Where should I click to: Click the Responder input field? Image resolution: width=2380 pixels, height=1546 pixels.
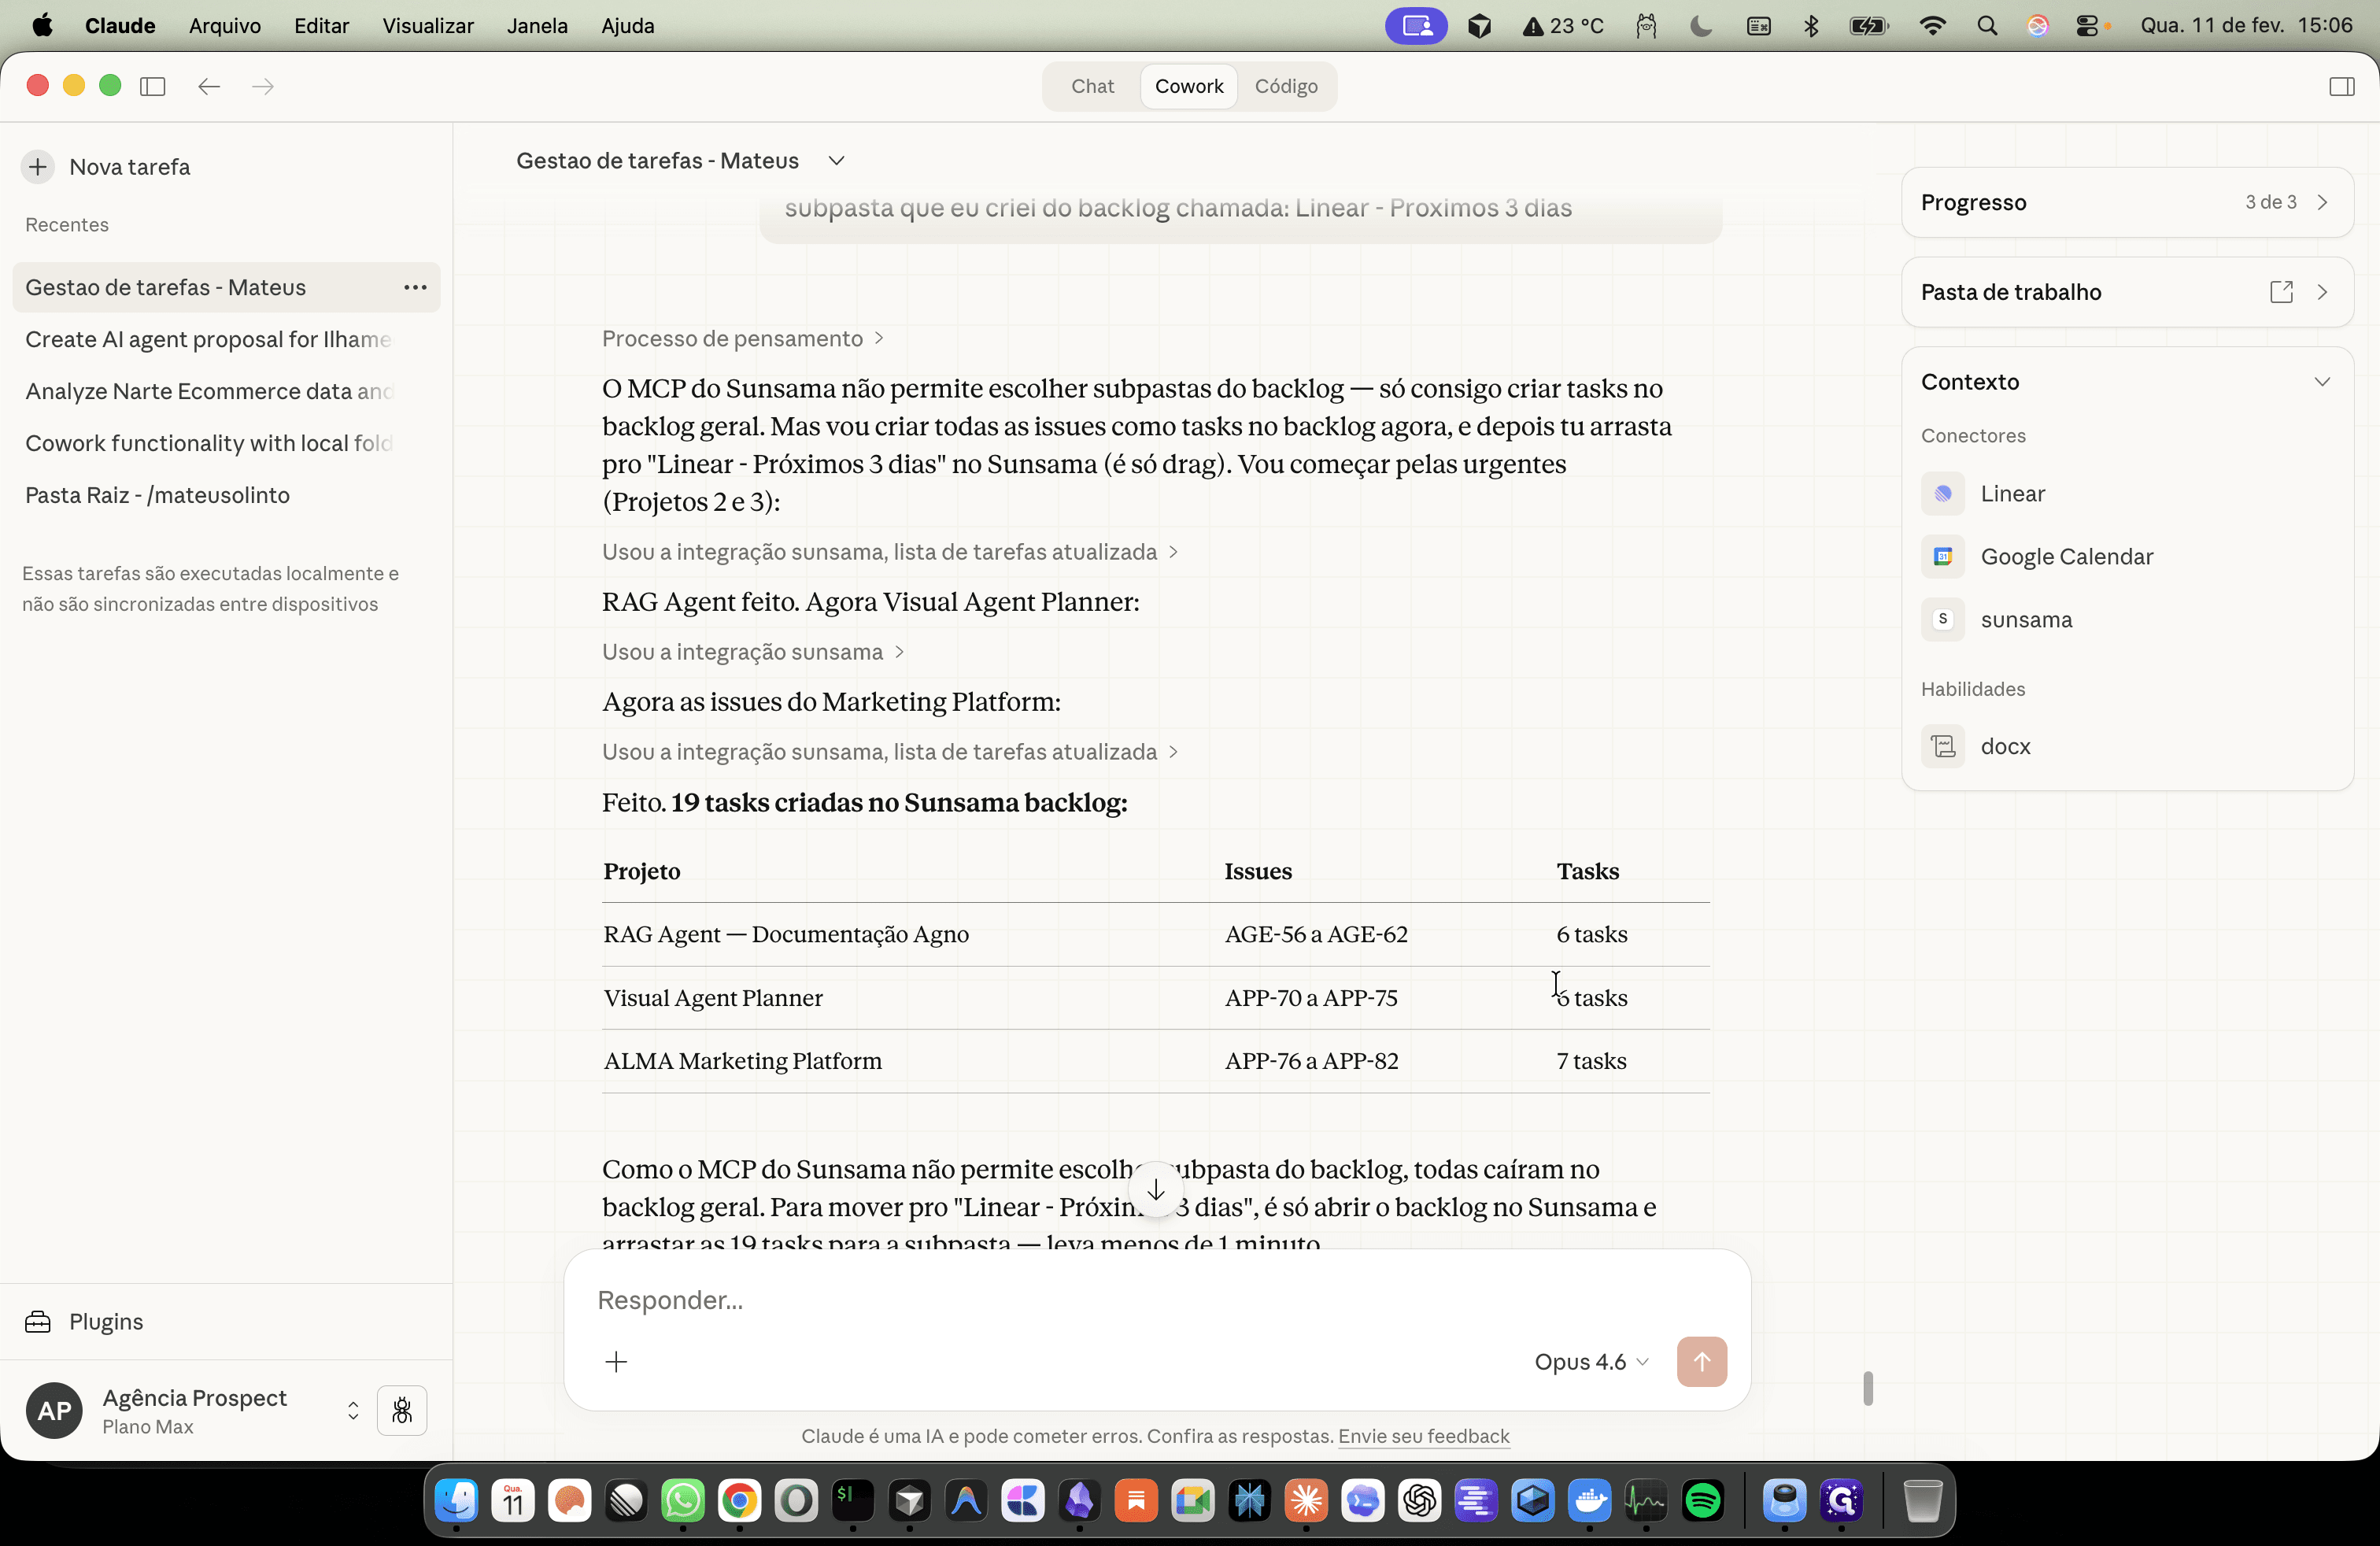click(1156, 1300)
